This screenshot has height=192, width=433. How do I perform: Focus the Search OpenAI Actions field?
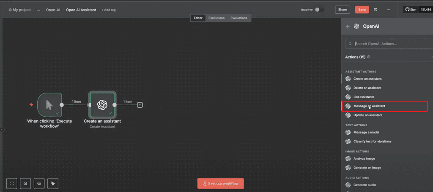tap(389, 44)
